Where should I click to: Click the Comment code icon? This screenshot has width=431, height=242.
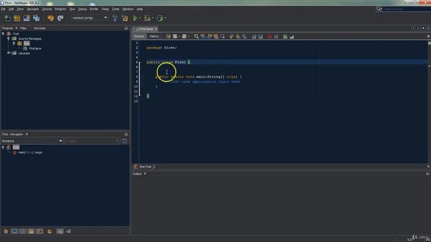pyautogui.click(x=286, y=36)
